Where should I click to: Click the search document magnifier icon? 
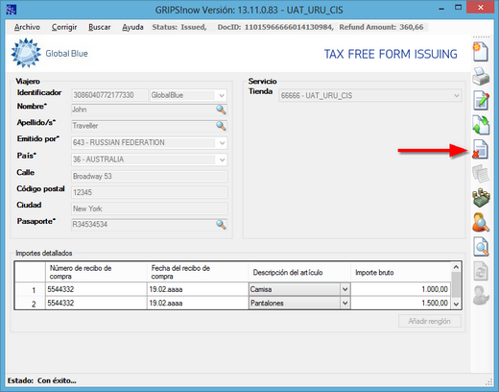click(481, 247)
